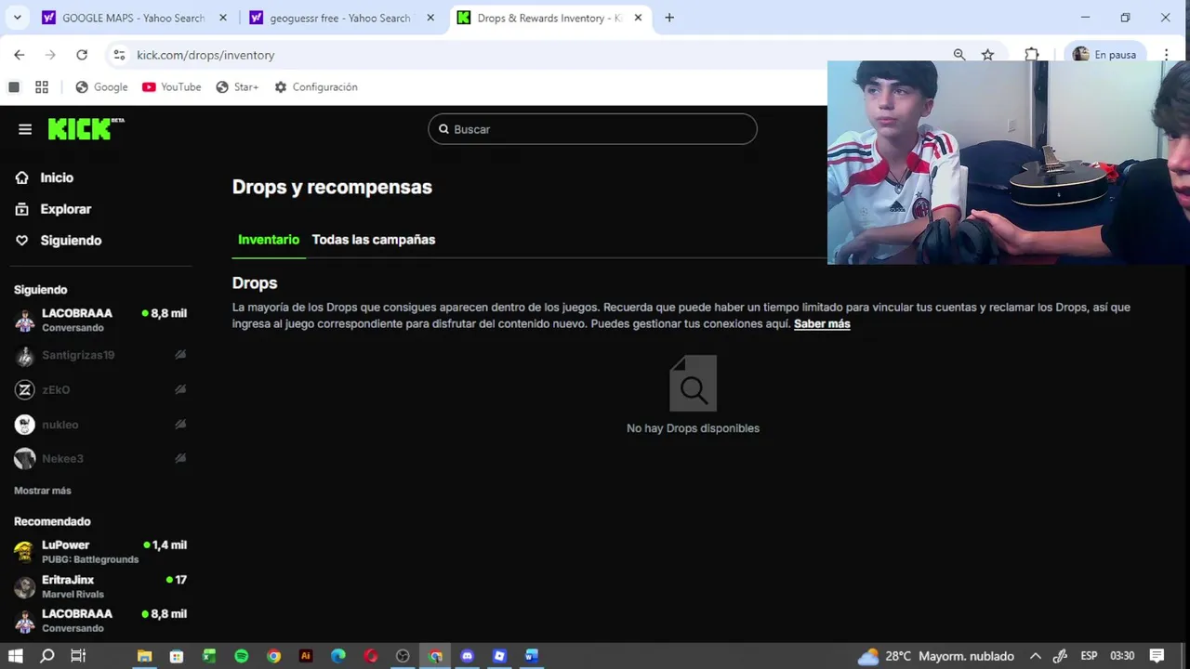This screenshot has width=1190, height=669.
Task: Click the Santigrizas19 offline icon
Action: pos(180,355)
